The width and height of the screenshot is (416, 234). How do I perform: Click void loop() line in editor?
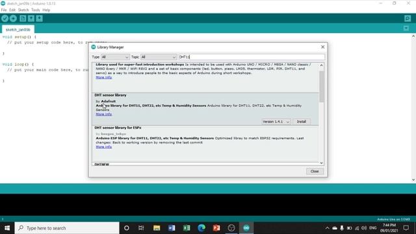[18, 64]
